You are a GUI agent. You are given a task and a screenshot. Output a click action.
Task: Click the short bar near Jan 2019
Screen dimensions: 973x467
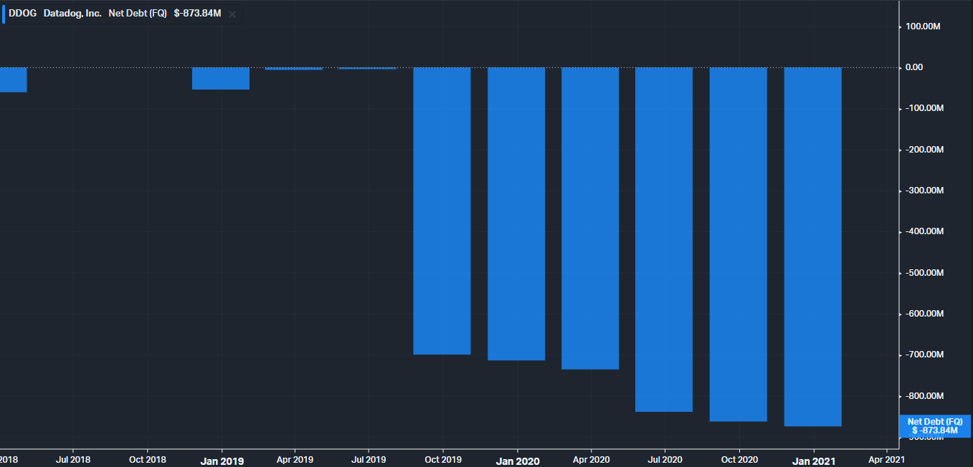point(221,79)
